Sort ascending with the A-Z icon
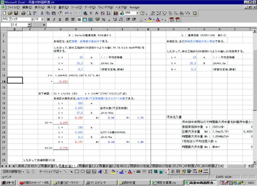Screen dimensions: 257x186 tap(102, 13)
